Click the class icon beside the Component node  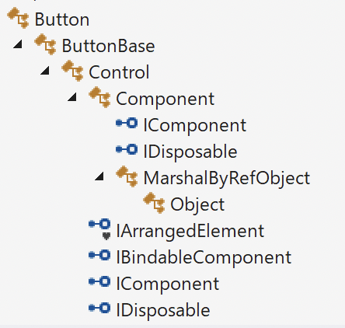(99, 97)
